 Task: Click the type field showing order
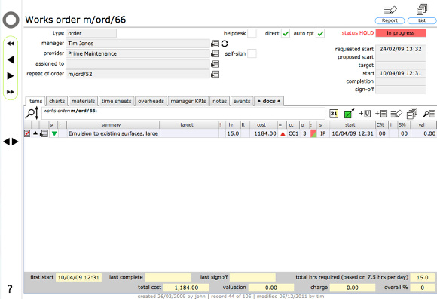[91, 33]
